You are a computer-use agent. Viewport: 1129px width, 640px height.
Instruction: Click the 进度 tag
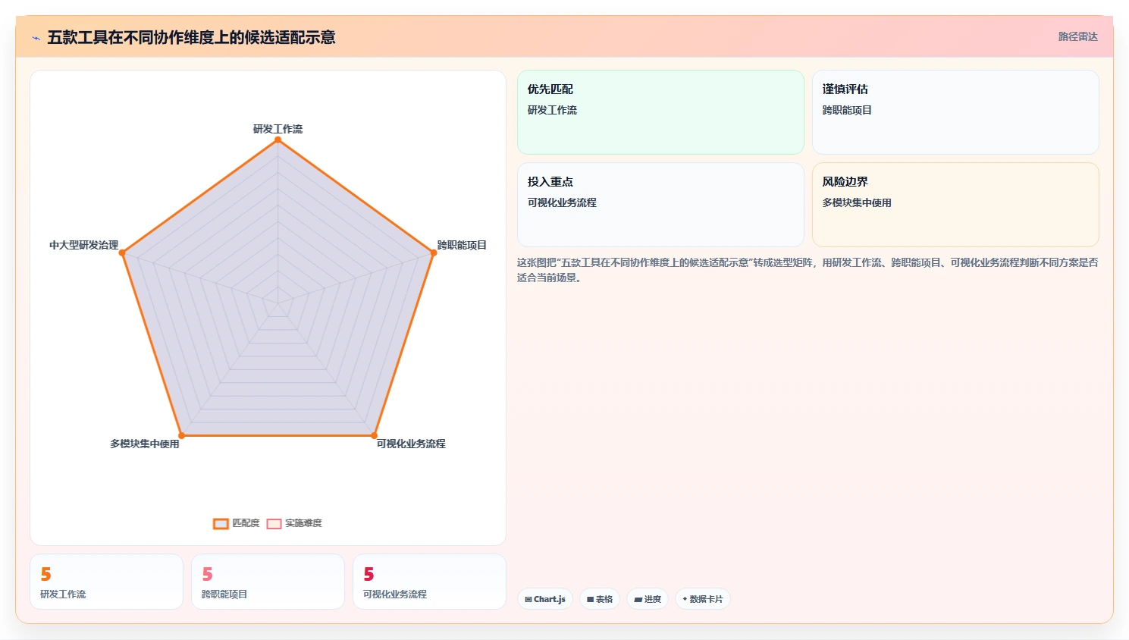click(648, 599)
